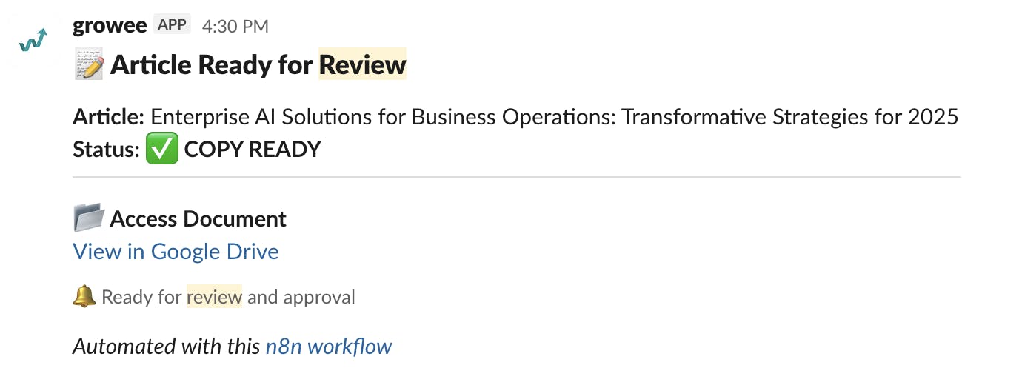Click the horizontal divider below the status
This screenshot has height=385, width=1019.
516,178
